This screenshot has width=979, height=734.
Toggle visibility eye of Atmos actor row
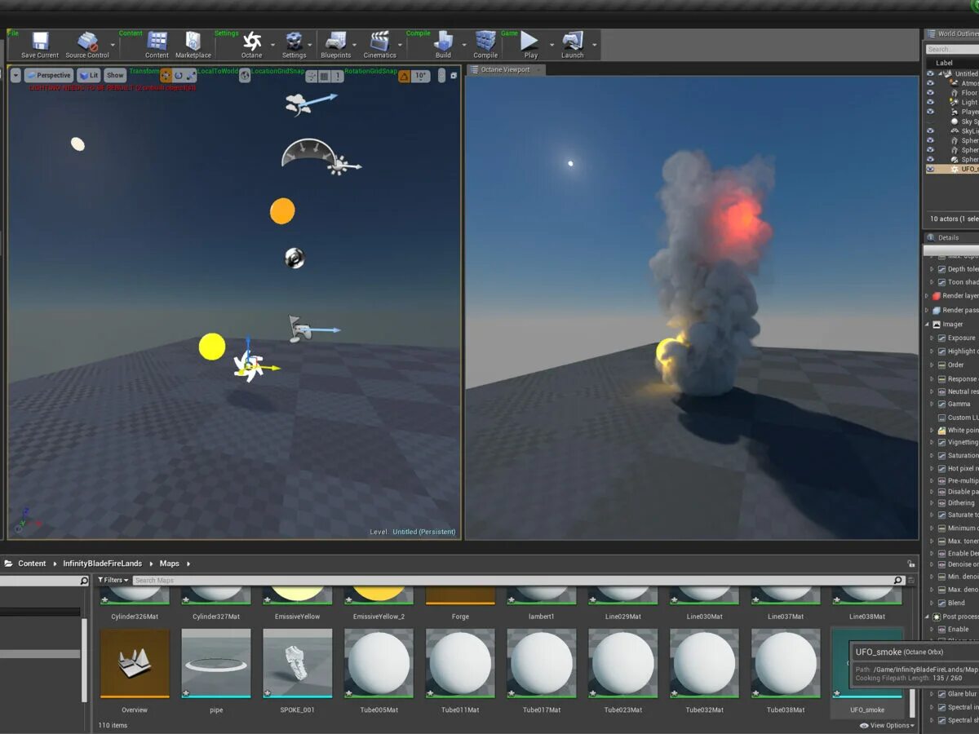tap(930, 83)
